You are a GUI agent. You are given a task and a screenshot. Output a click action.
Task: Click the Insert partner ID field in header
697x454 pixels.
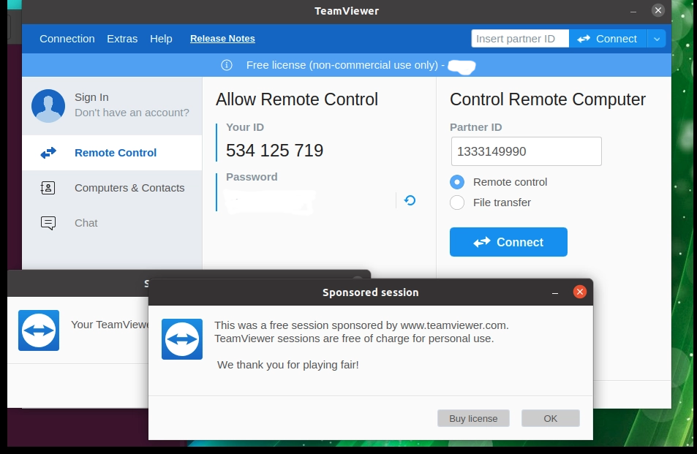520,39
